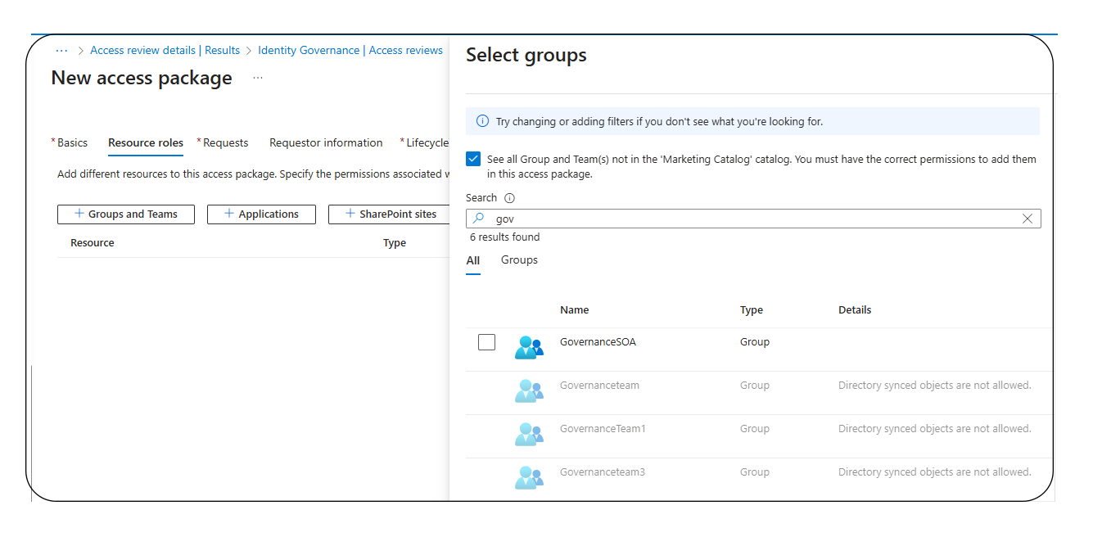Click the SharePoint sites button

click(x=390, y=214)
